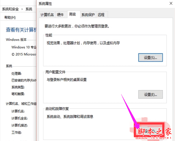Click the 用户配置文件 group label
The height and width of the screenshot is (141, 175).
click(55, 72)
